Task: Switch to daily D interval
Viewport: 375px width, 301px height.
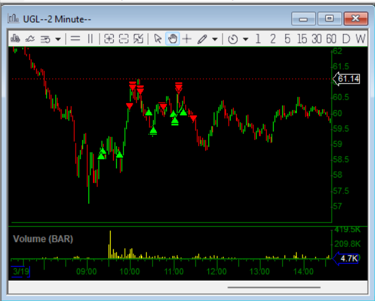Action: click(x=346, y=39)
